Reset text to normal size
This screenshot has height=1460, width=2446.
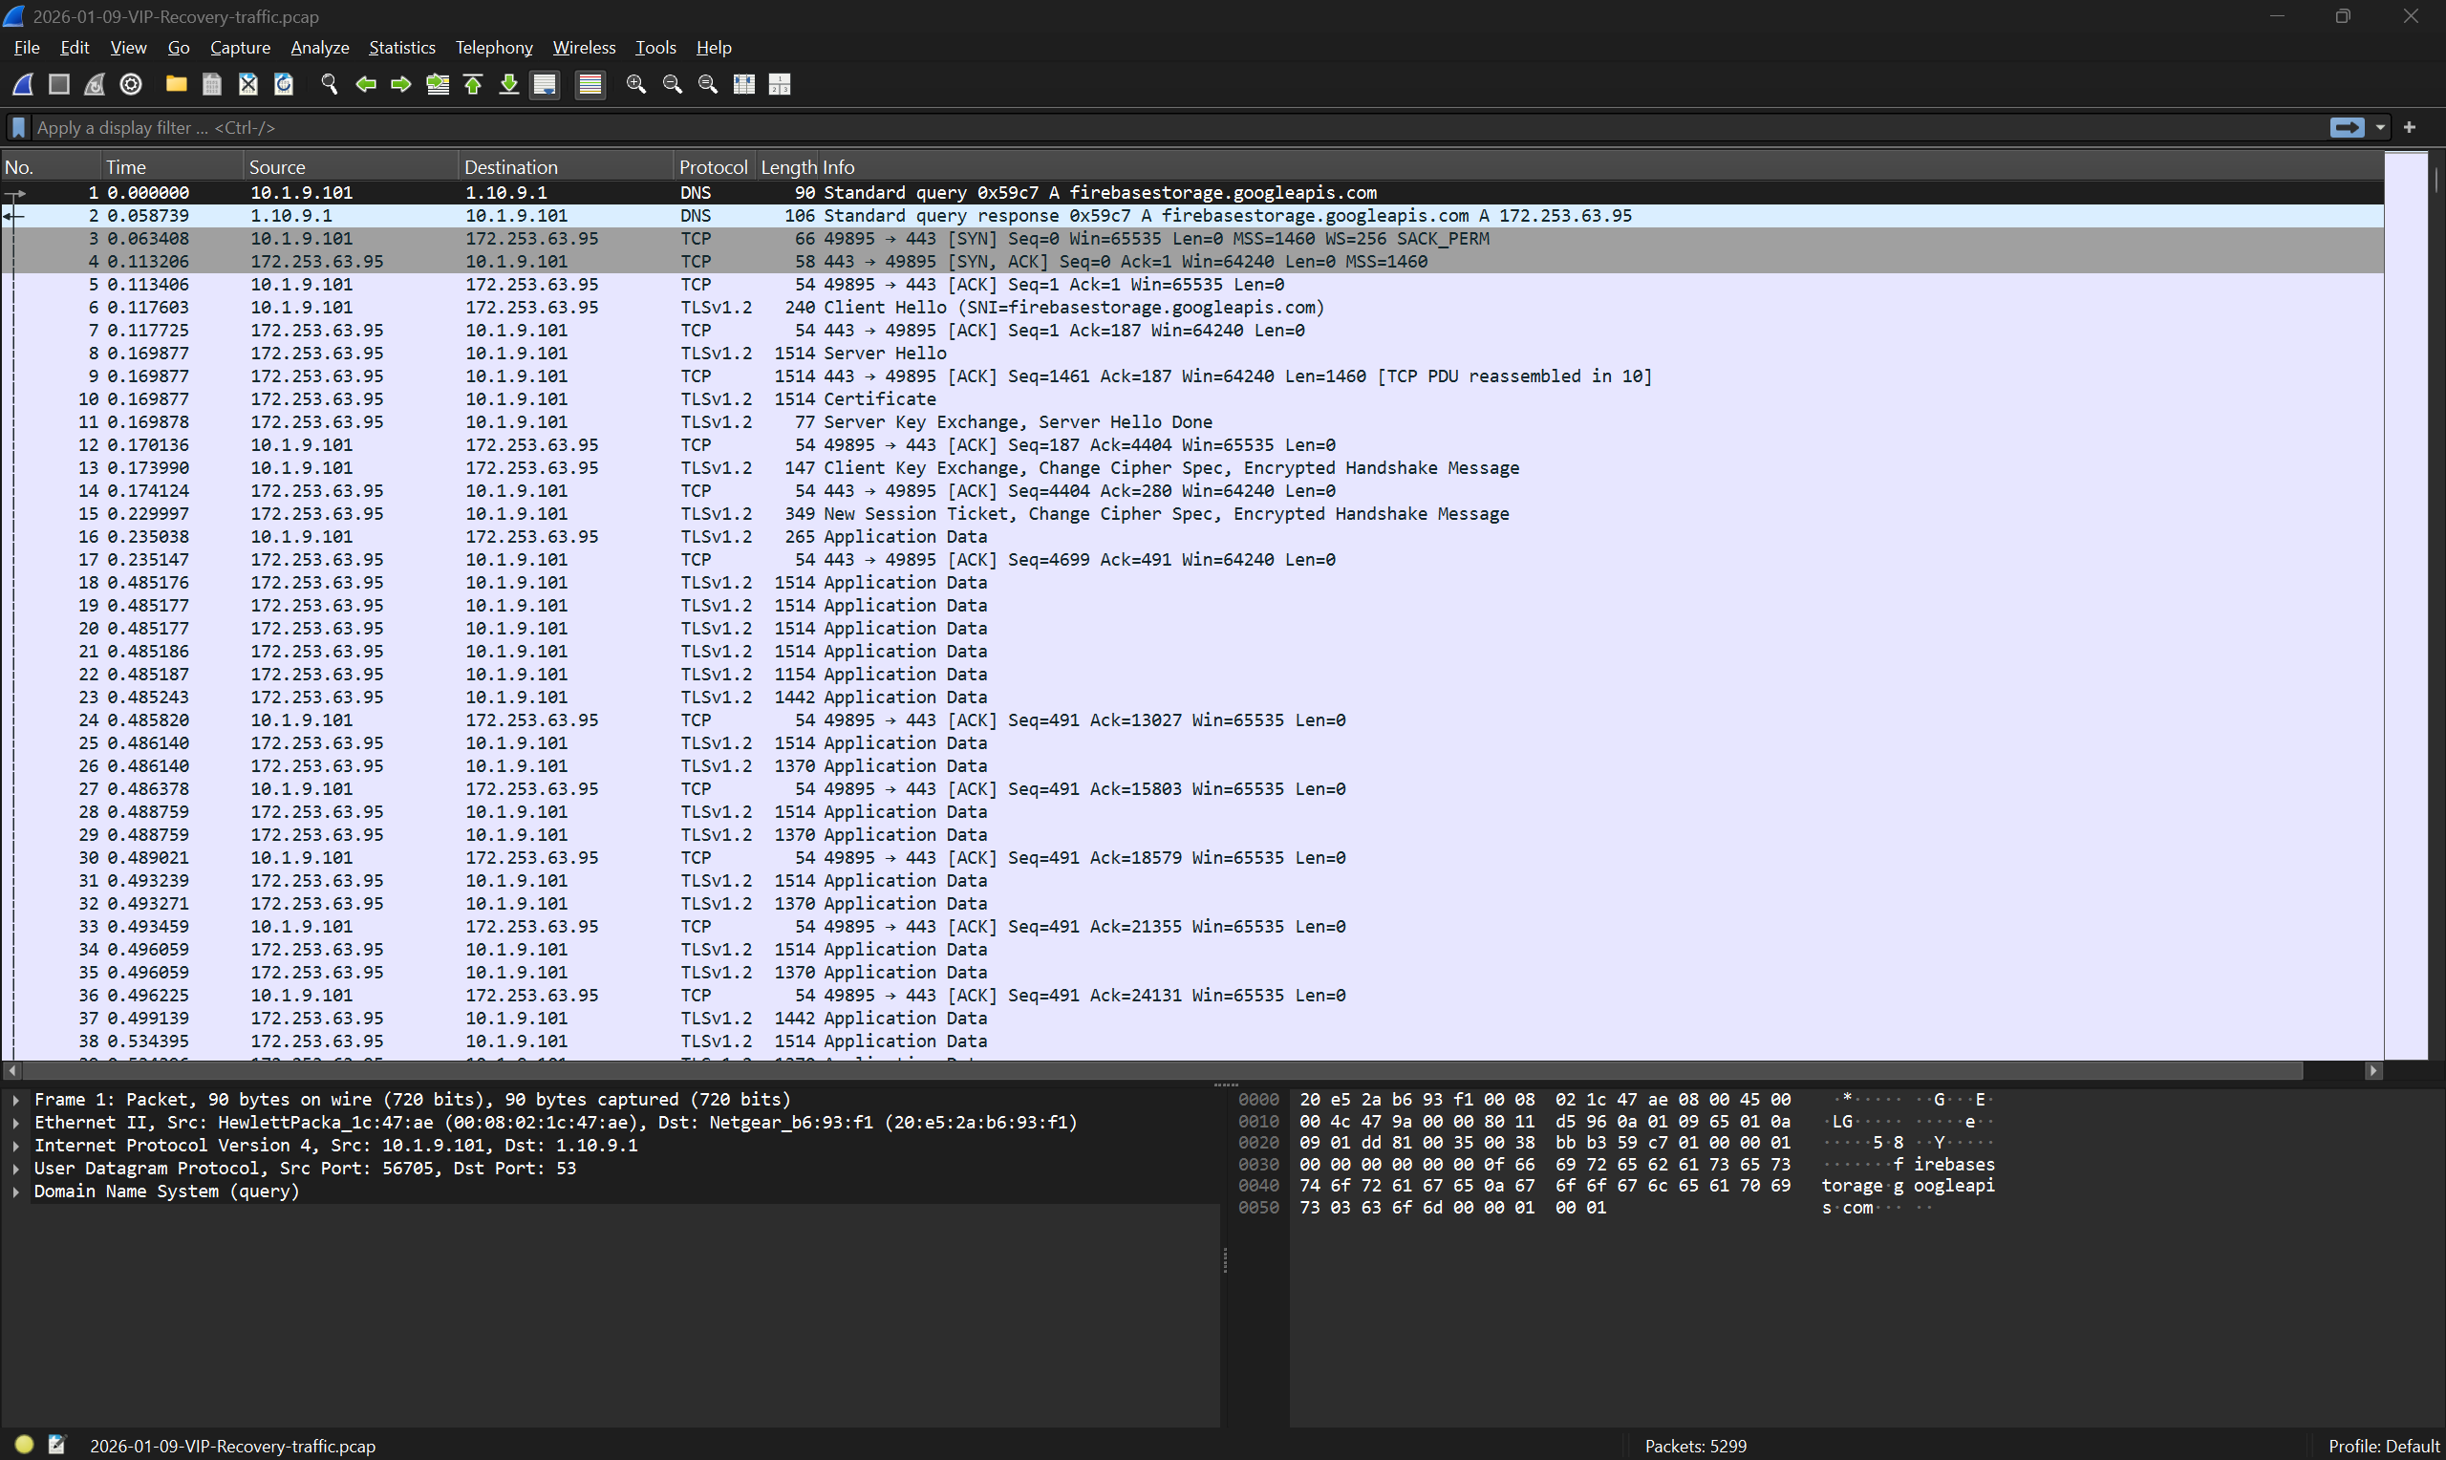tap(708, 85)
